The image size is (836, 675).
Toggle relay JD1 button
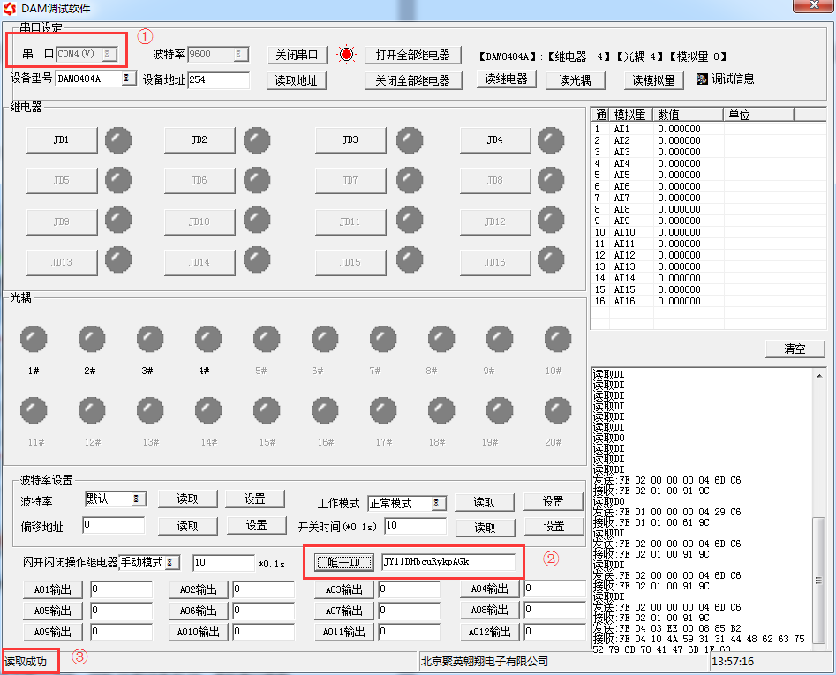[61, 139]
